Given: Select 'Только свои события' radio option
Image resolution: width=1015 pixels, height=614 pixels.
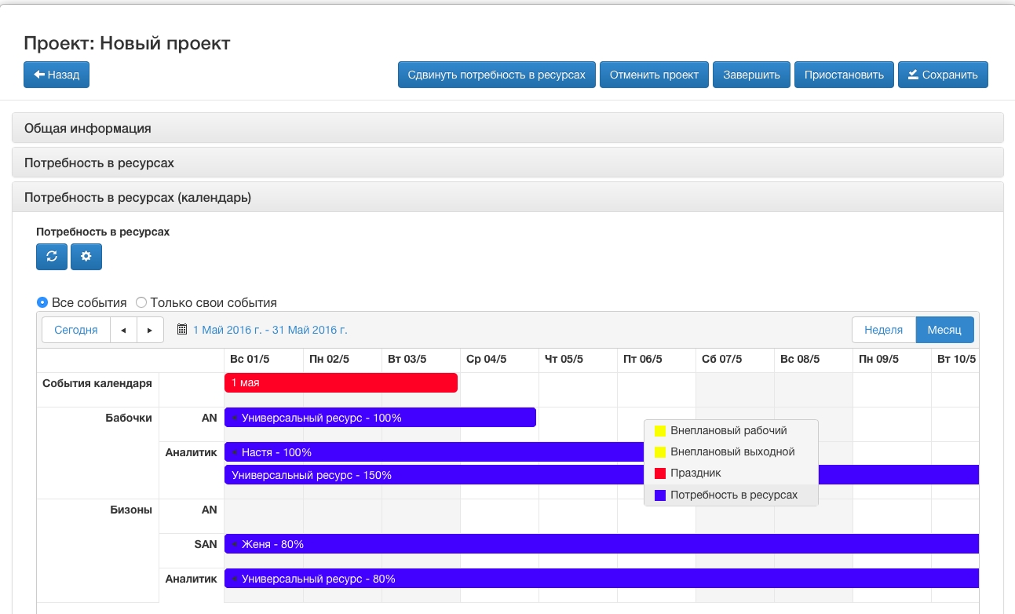Looking at the screenshot, I should (x=141, y=302).
